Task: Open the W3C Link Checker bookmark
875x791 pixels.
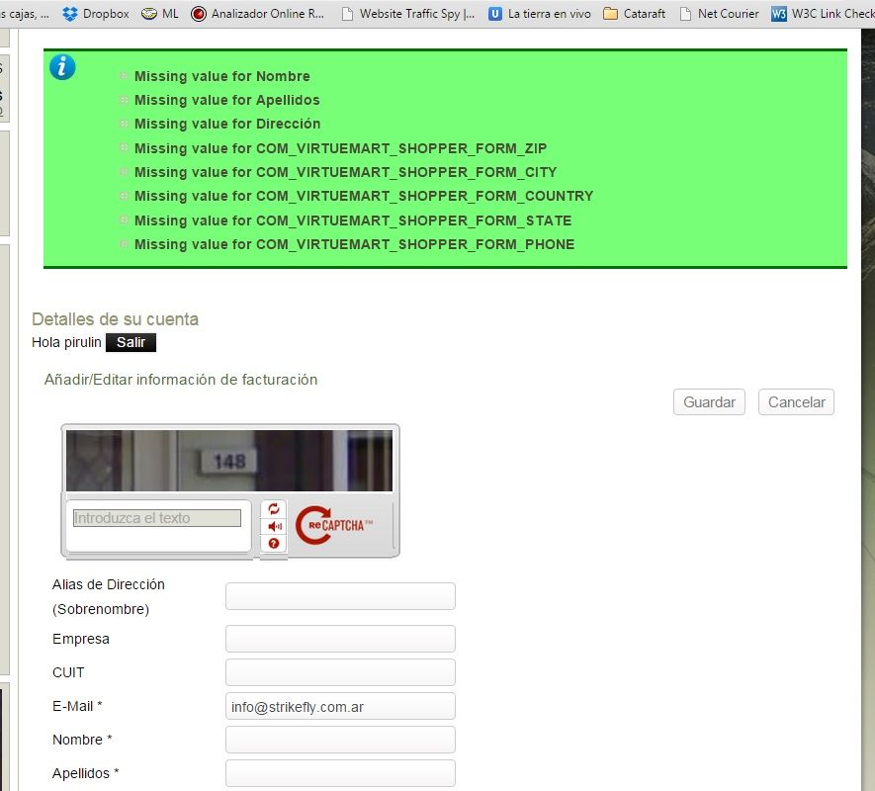Action: pyautogui.click(x=823, y=14)
